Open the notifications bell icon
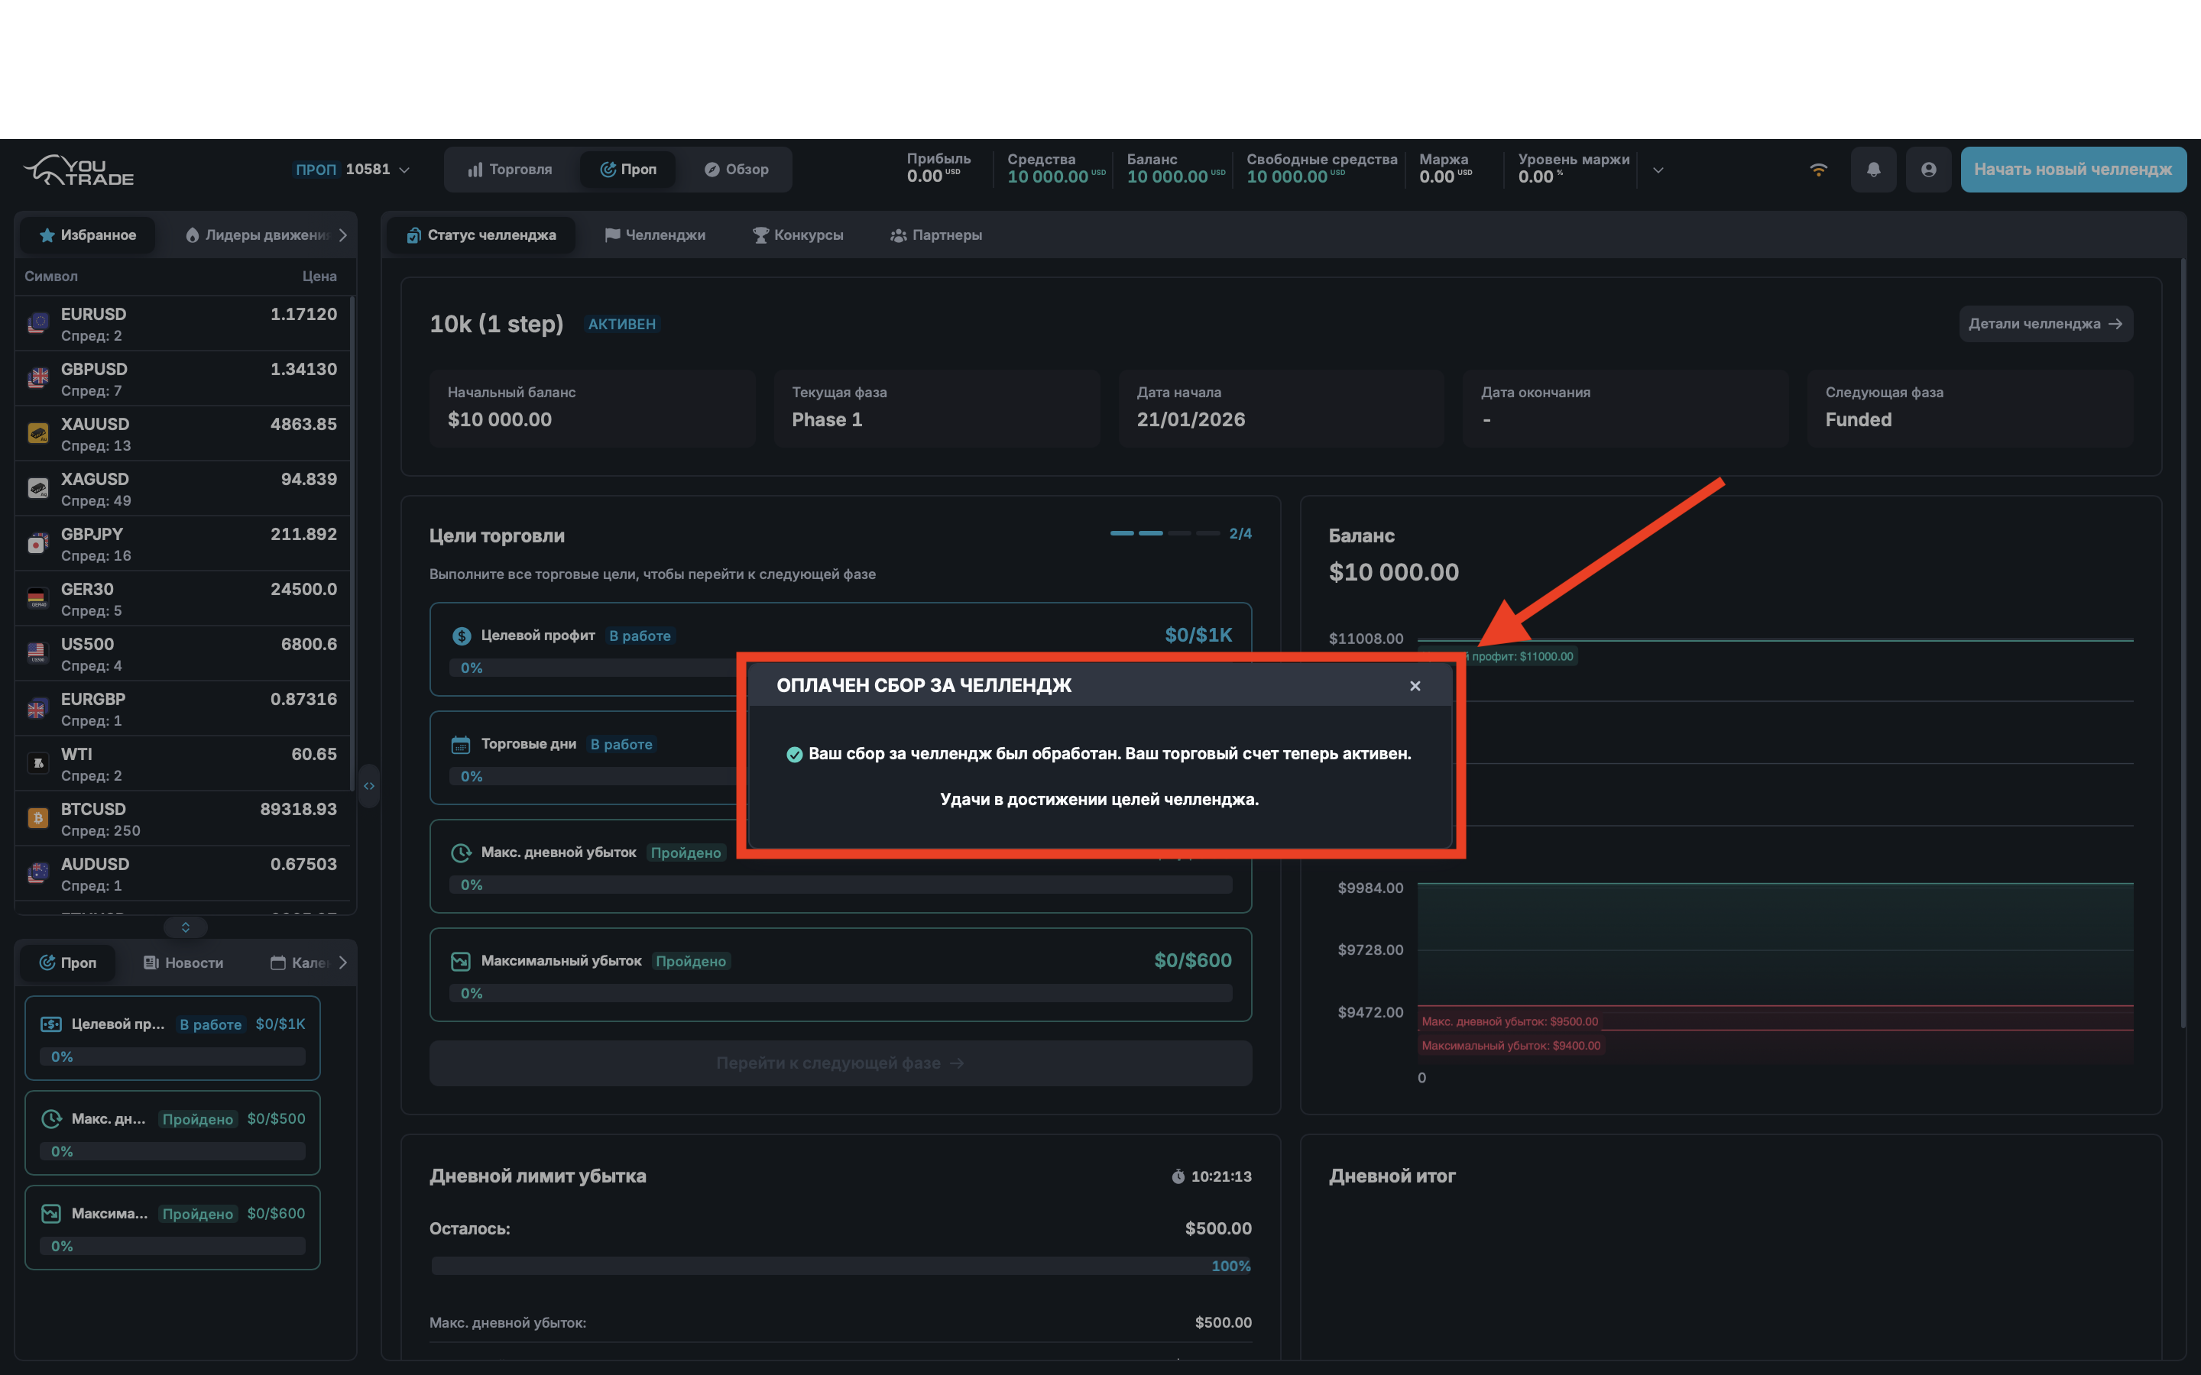The height and width of the screenshot is (1375, 2201). click(1874, 169)
